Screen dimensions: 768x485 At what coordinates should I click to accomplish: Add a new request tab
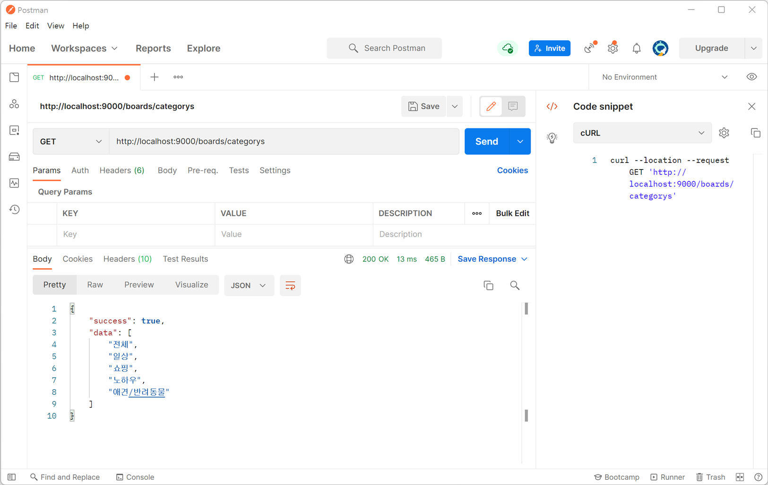click(155, 77)
